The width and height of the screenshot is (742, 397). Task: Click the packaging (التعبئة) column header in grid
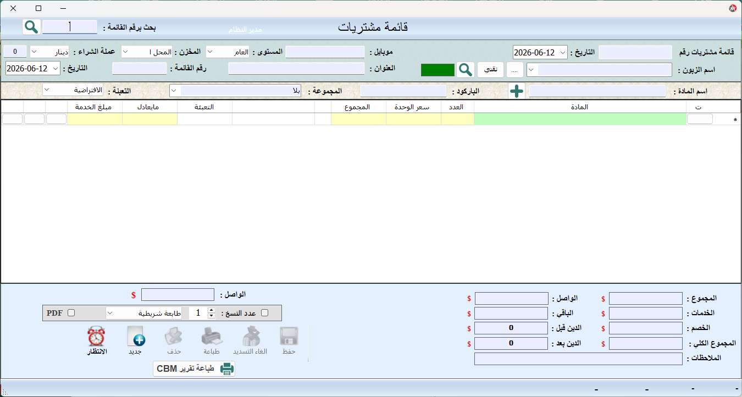(204, 107)
